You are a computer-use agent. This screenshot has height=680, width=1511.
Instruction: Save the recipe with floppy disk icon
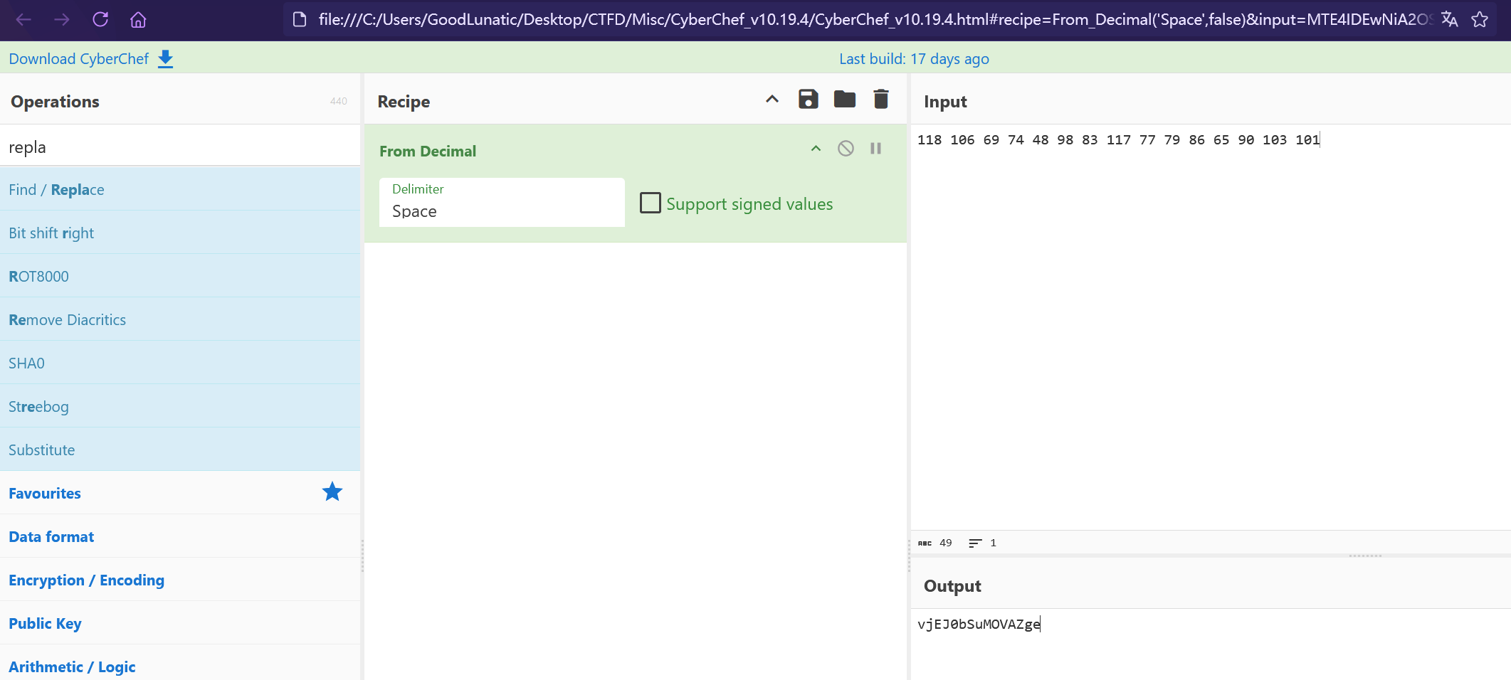(809, 99)
